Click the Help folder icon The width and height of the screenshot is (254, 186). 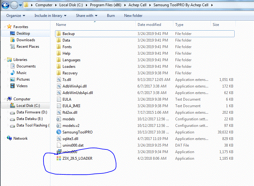pyautogui.click(x=58, y=53)
